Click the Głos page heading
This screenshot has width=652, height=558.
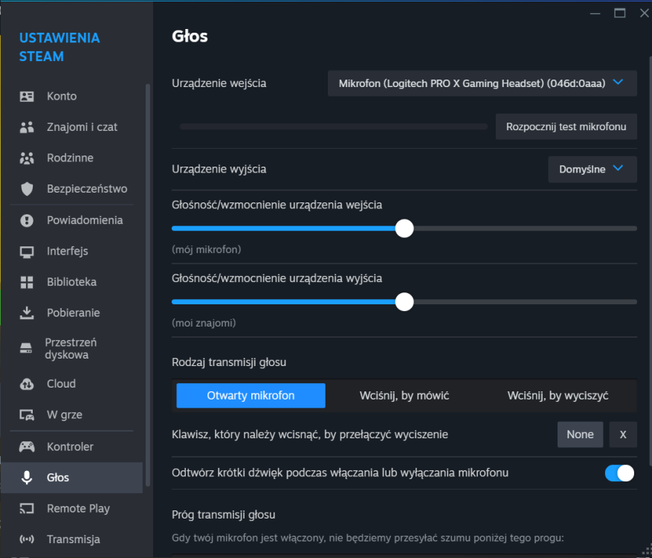coord(190,36)
